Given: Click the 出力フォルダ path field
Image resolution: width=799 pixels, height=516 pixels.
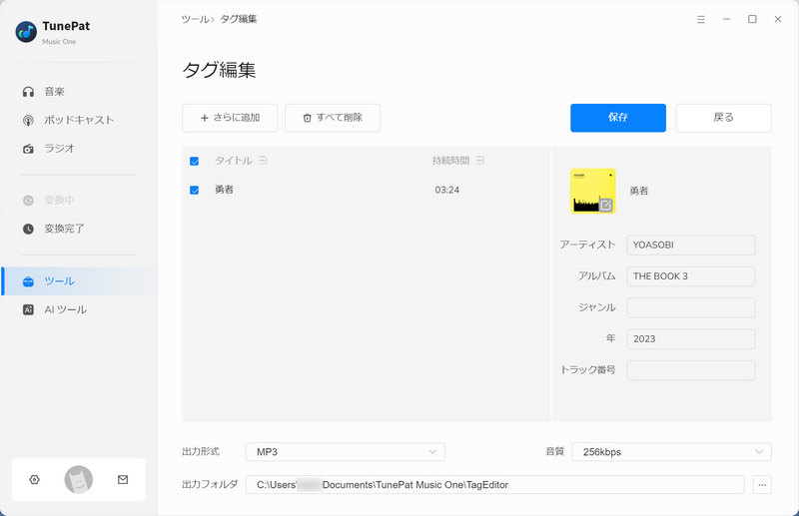Looking at the screenshot, I should tap(494, 485).
